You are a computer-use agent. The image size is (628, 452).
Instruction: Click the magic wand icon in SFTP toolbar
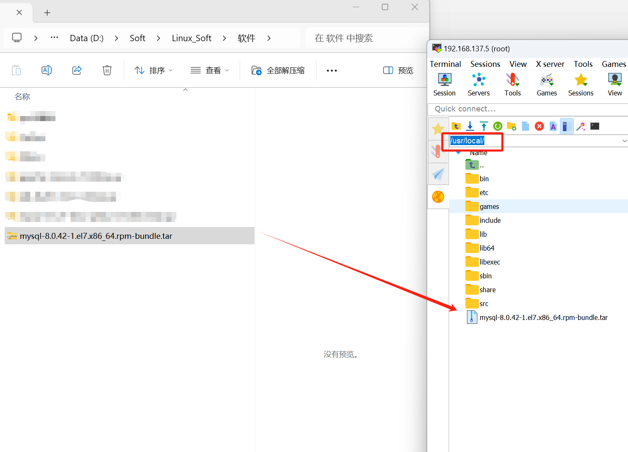(581, 126)
